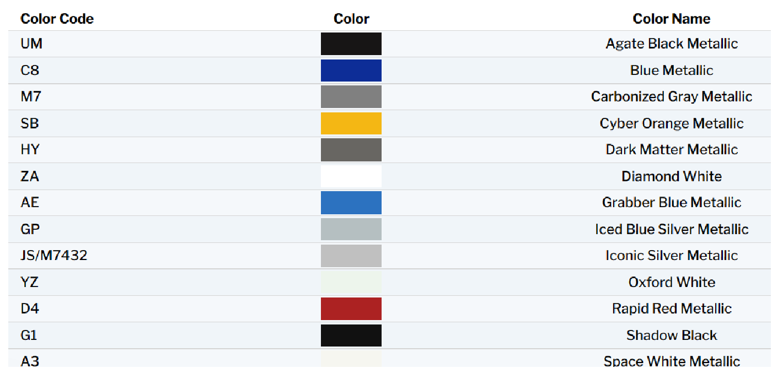Select the D4 color code cell
The height and width of the screenshot is (368, 772).
[30, 309]
